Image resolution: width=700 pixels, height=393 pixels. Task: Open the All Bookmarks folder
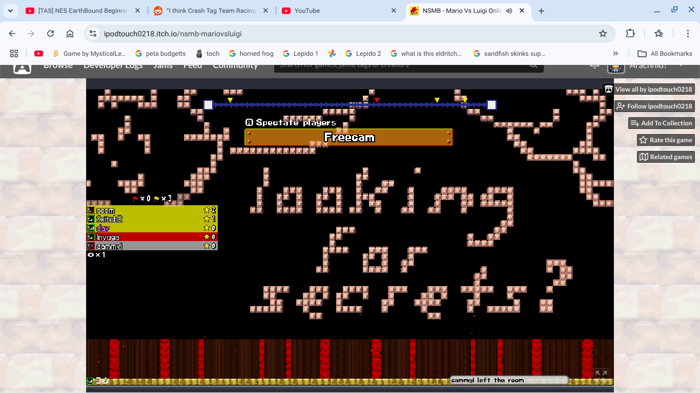point(665,54)
